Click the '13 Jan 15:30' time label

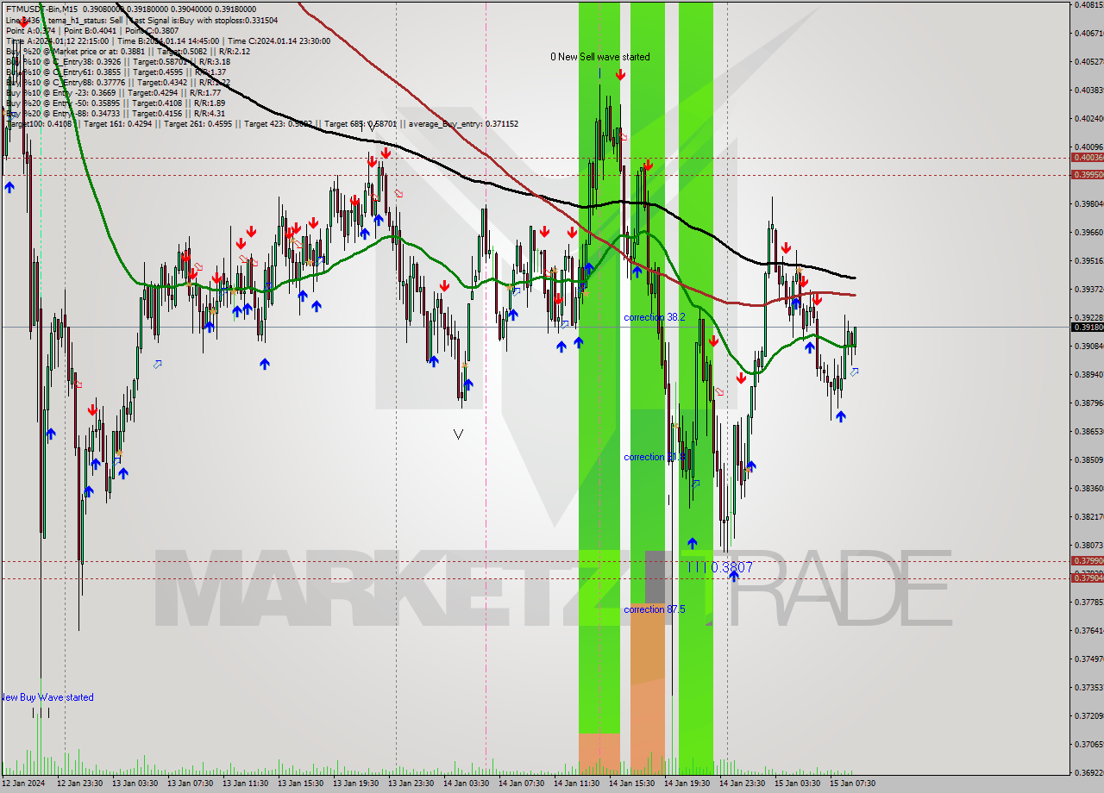[x=300, y=784]
